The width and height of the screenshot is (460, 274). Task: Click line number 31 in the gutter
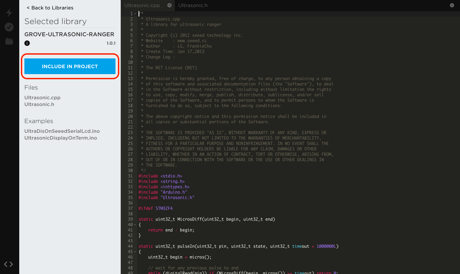(130, 176)
